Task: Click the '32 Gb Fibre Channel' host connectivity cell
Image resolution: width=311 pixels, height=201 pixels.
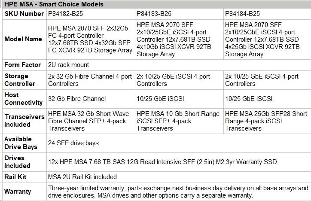Action: point(77,99)
